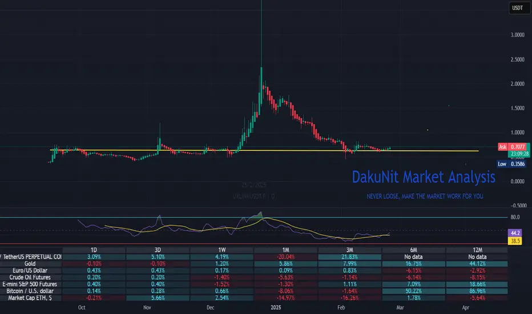Click the -20.04% cell in TetherUS row
Image resolution: width=532 pixels, height=314 pixels.
(x=285, y=257)
